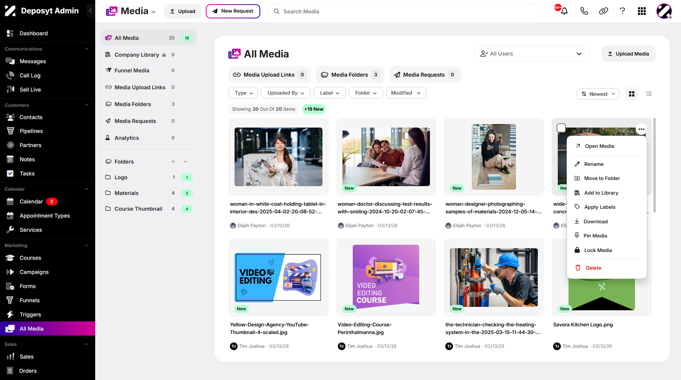Select the wide media card checkbox
Viewport: 681px width, 380px height.
pyautogui.click(x=561, y=128)
